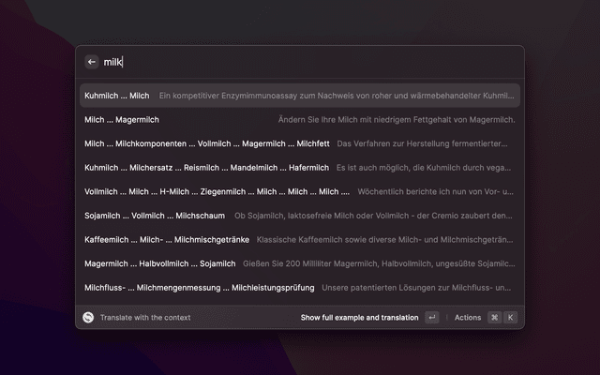Viewport: 600px width, 375px height.
Task: Open the Actions menu
Action: [467, 318]
